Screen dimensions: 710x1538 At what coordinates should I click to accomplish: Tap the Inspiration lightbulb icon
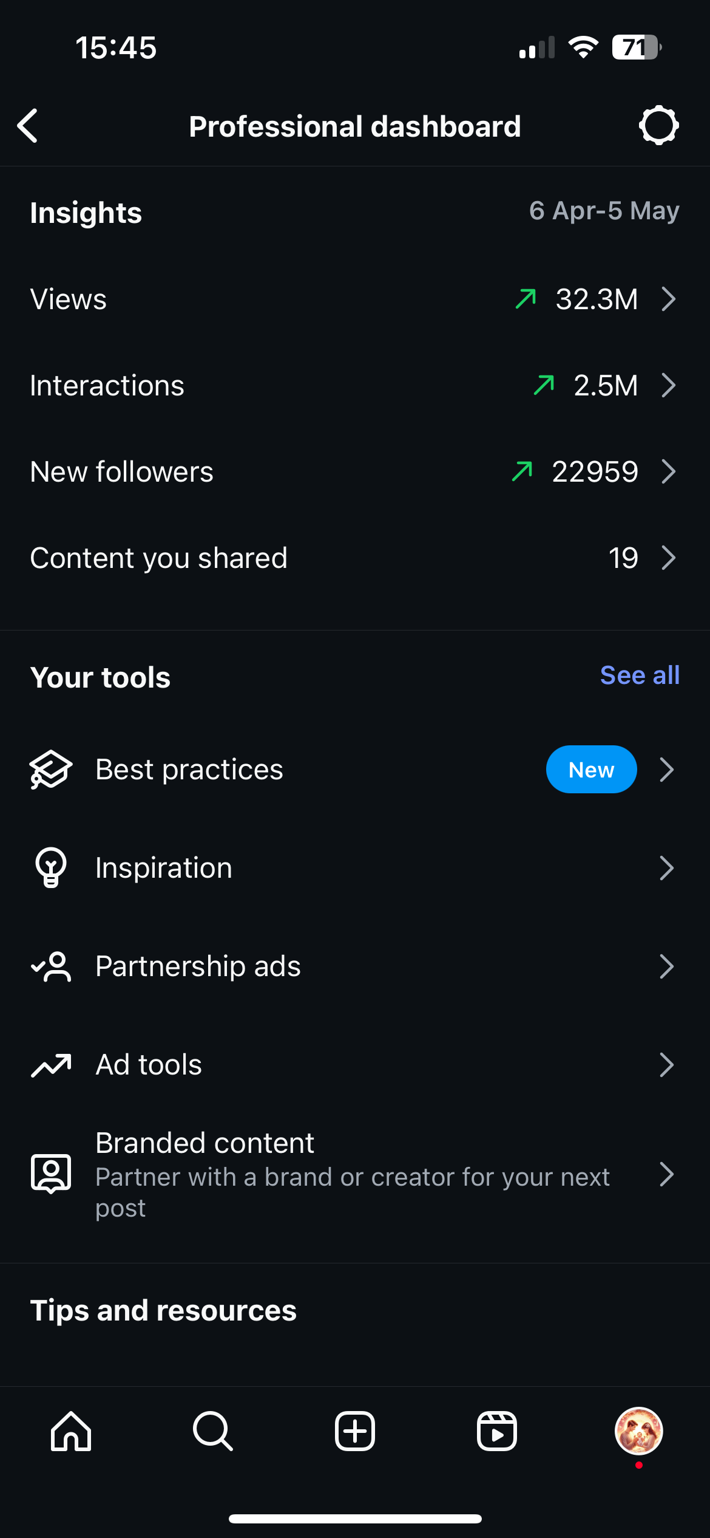(51, 868)
